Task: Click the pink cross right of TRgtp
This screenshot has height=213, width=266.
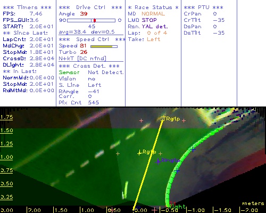Action: [x=184, y=121]
